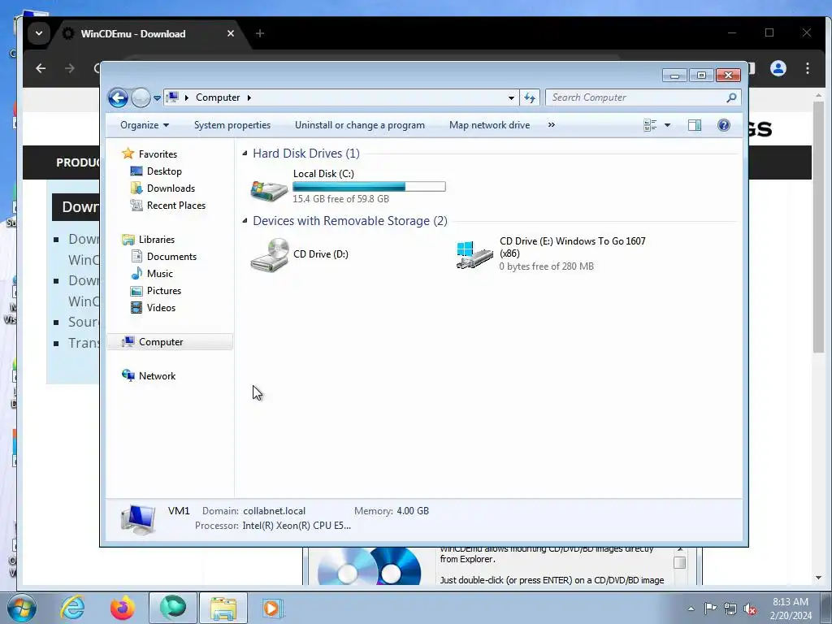832x624 pixels.
Task: Select CD Drive (E:) Windows To Go icon
Action: tap(474, 255)
